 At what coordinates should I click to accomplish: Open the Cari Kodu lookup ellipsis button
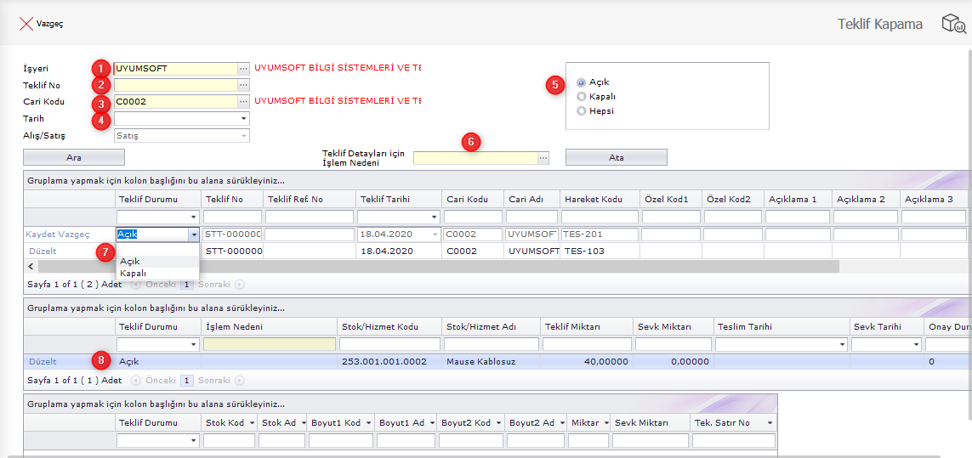[243, 102]
